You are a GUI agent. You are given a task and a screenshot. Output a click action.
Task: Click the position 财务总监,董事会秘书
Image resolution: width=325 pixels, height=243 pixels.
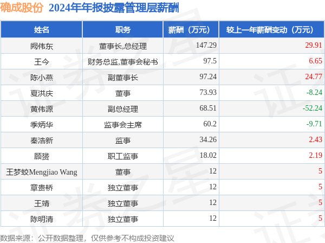click(123, 62)
